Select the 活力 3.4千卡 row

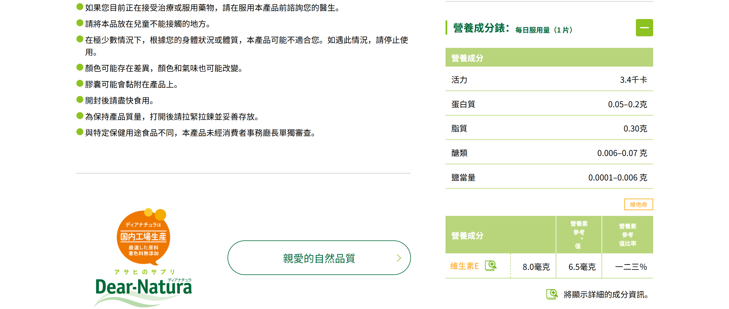click(549, 80)
